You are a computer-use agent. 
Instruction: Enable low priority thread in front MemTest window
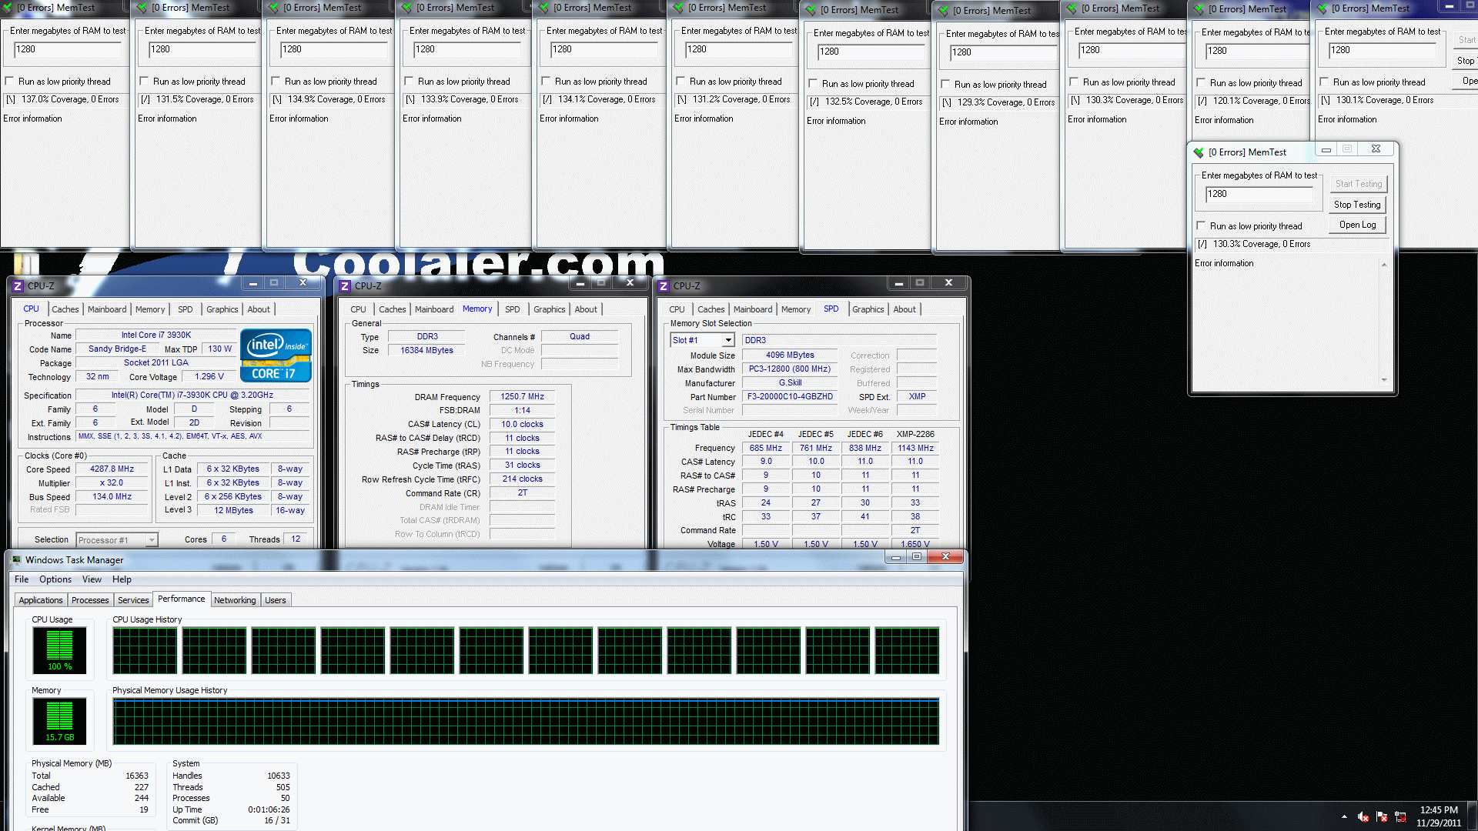click(x=1201, y=225)
